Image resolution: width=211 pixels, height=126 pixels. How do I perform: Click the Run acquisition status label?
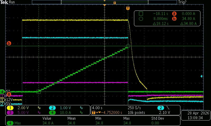[12, 2]
